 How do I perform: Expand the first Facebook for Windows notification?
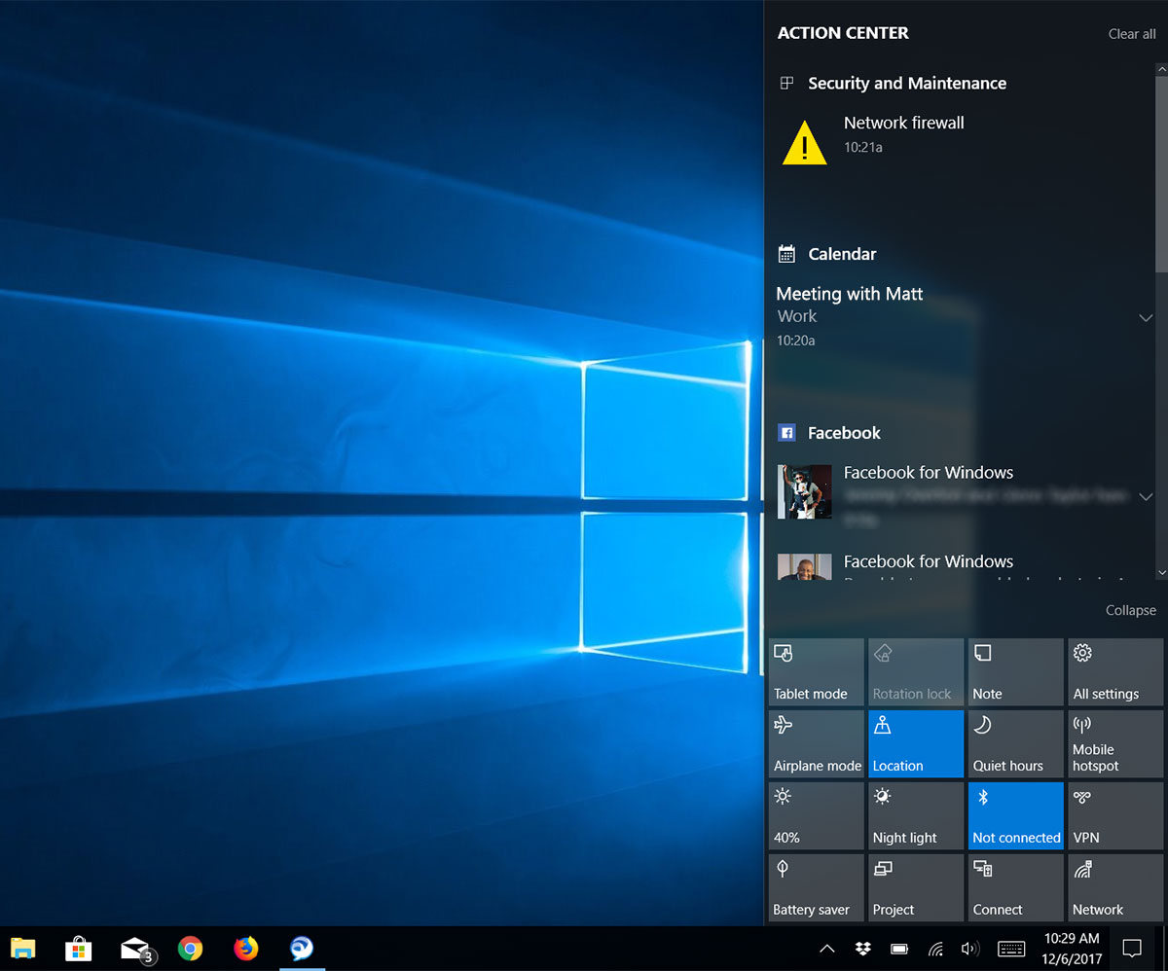[1146, 497]
